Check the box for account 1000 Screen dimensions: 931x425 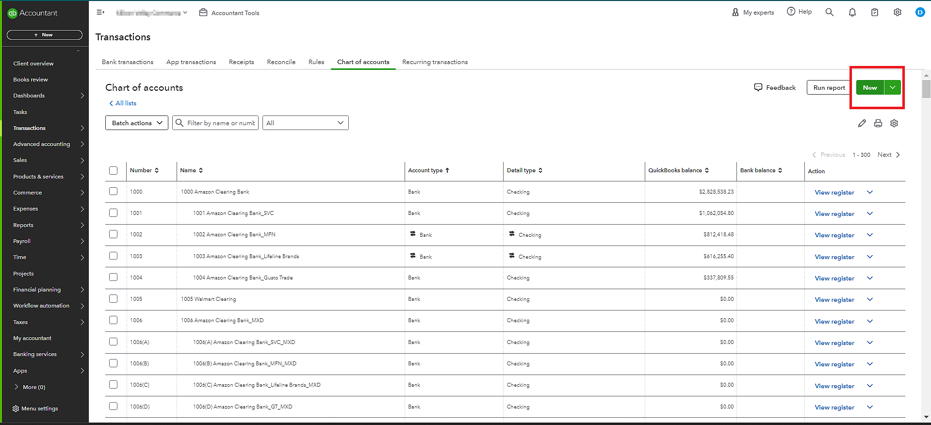coord(114,191)
